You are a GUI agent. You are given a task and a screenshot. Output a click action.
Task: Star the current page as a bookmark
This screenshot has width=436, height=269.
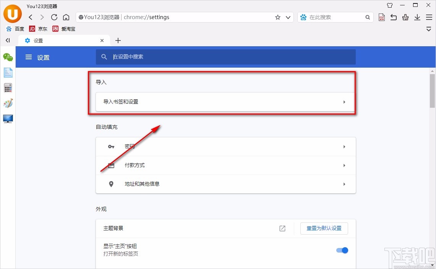[x=278, y=17]
